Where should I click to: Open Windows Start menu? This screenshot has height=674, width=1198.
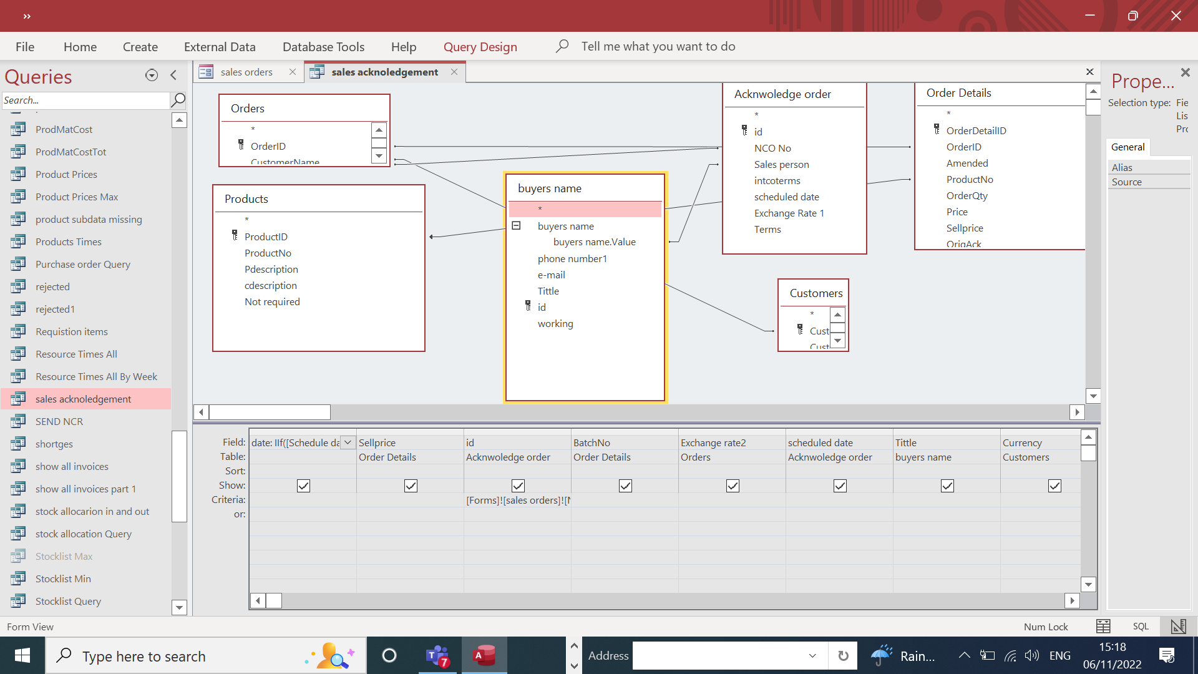(22, 656)
